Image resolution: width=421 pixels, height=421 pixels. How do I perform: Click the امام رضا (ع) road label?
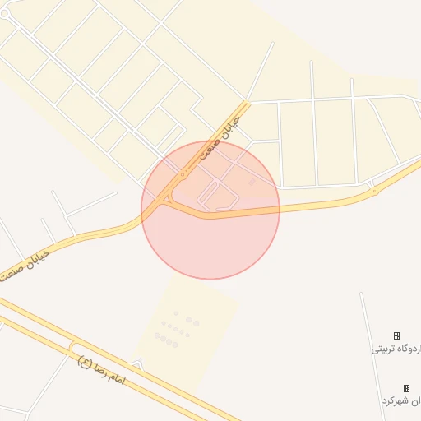pos(101,370)
